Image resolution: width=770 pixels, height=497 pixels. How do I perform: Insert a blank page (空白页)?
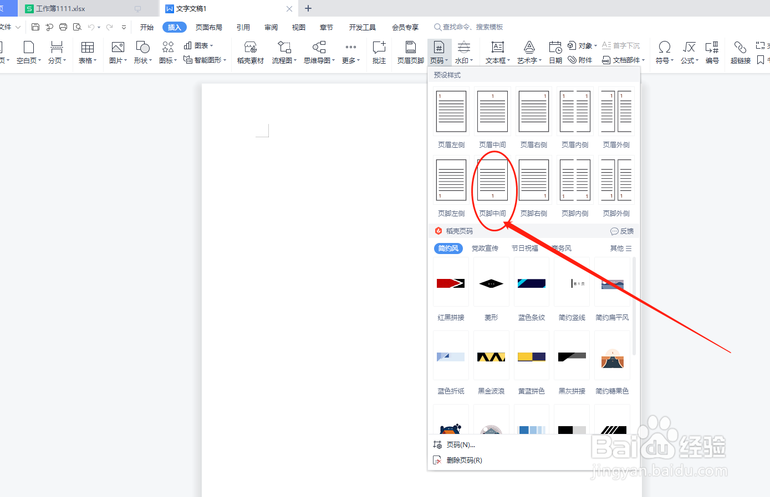tap(29, 53)
